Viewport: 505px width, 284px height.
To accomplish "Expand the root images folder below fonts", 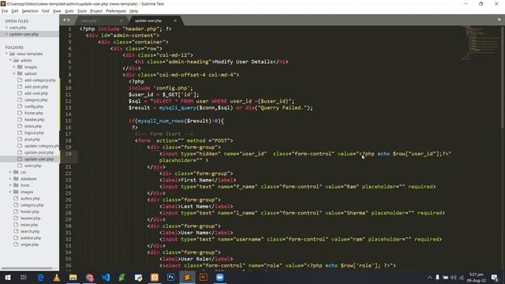I will 10,192.
